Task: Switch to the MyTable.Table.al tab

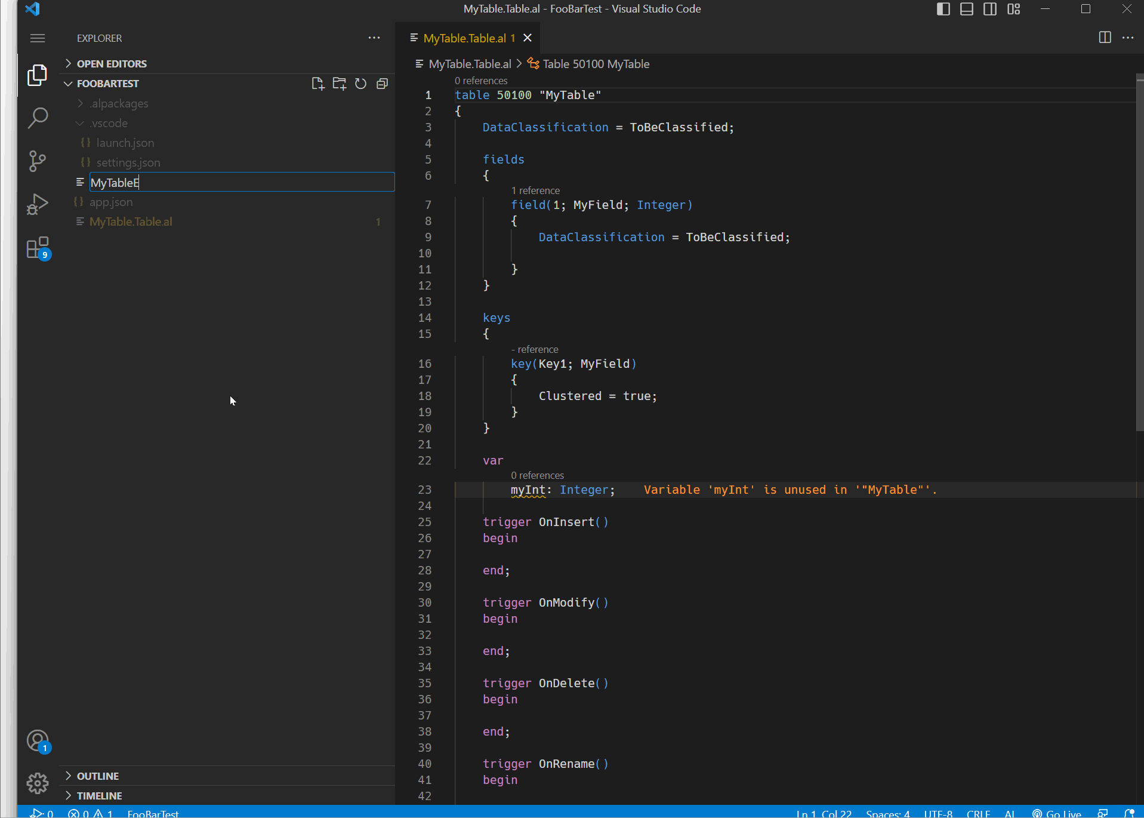Action: point(465,38)
